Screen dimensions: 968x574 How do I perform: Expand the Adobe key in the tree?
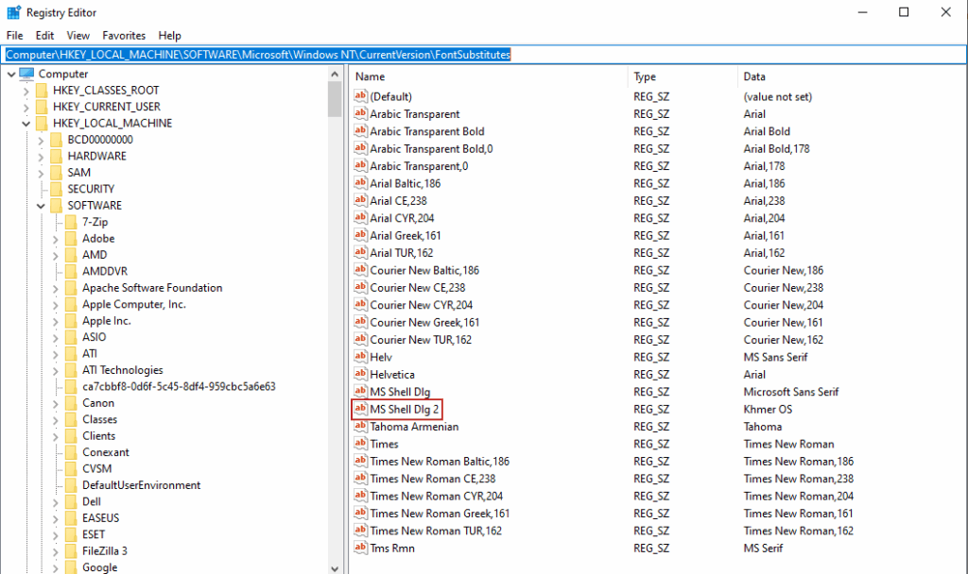pos(56,239)
